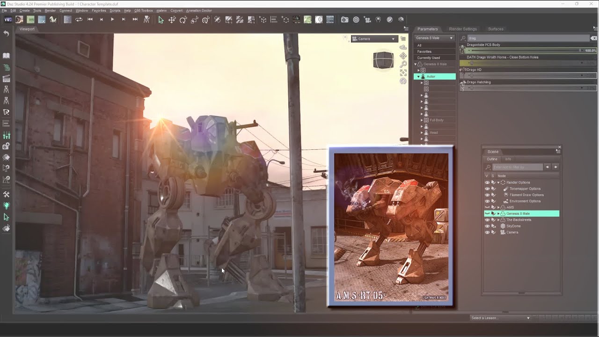Use the viewport orbit control icon
599x337 pixels.
coord(403,47)
